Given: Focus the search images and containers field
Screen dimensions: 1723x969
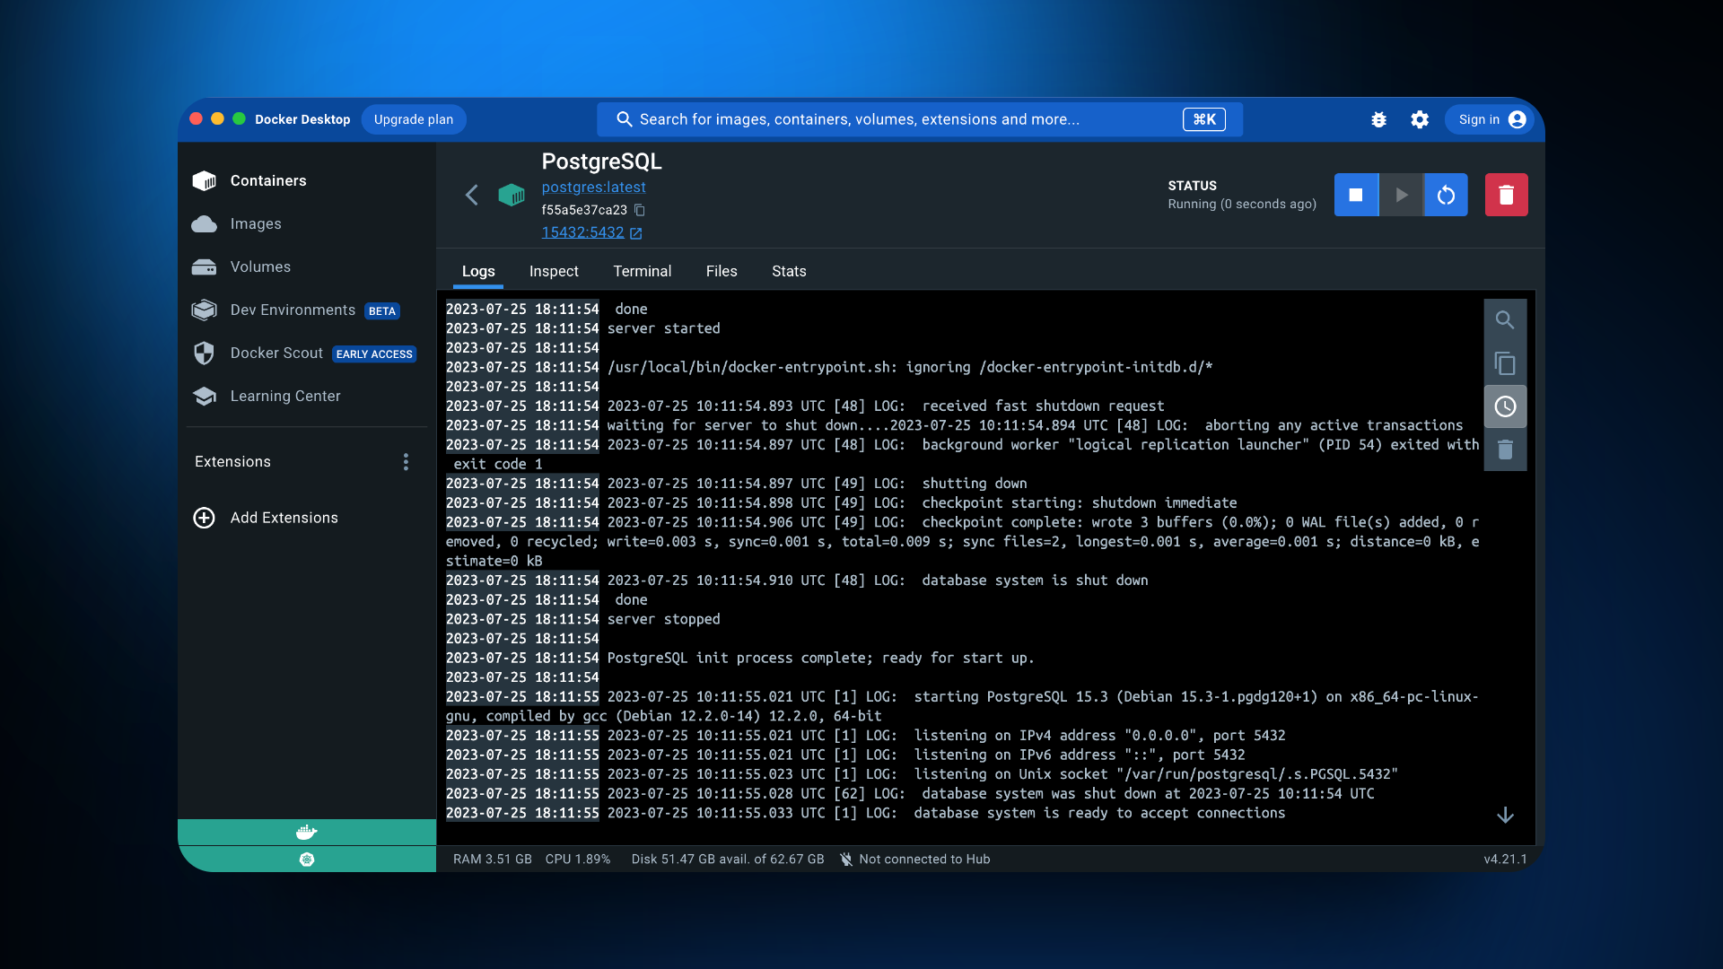Looking at the screenshot, I should [897, 119].
